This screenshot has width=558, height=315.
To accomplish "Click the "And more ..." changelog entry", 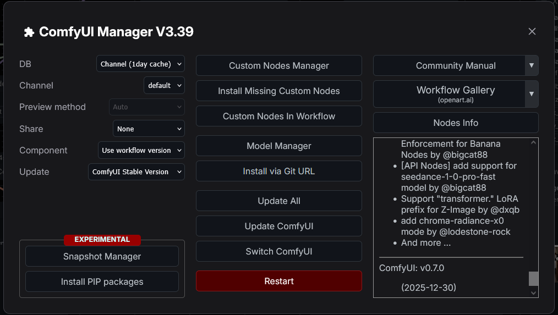I will click(x=426, y=243).
